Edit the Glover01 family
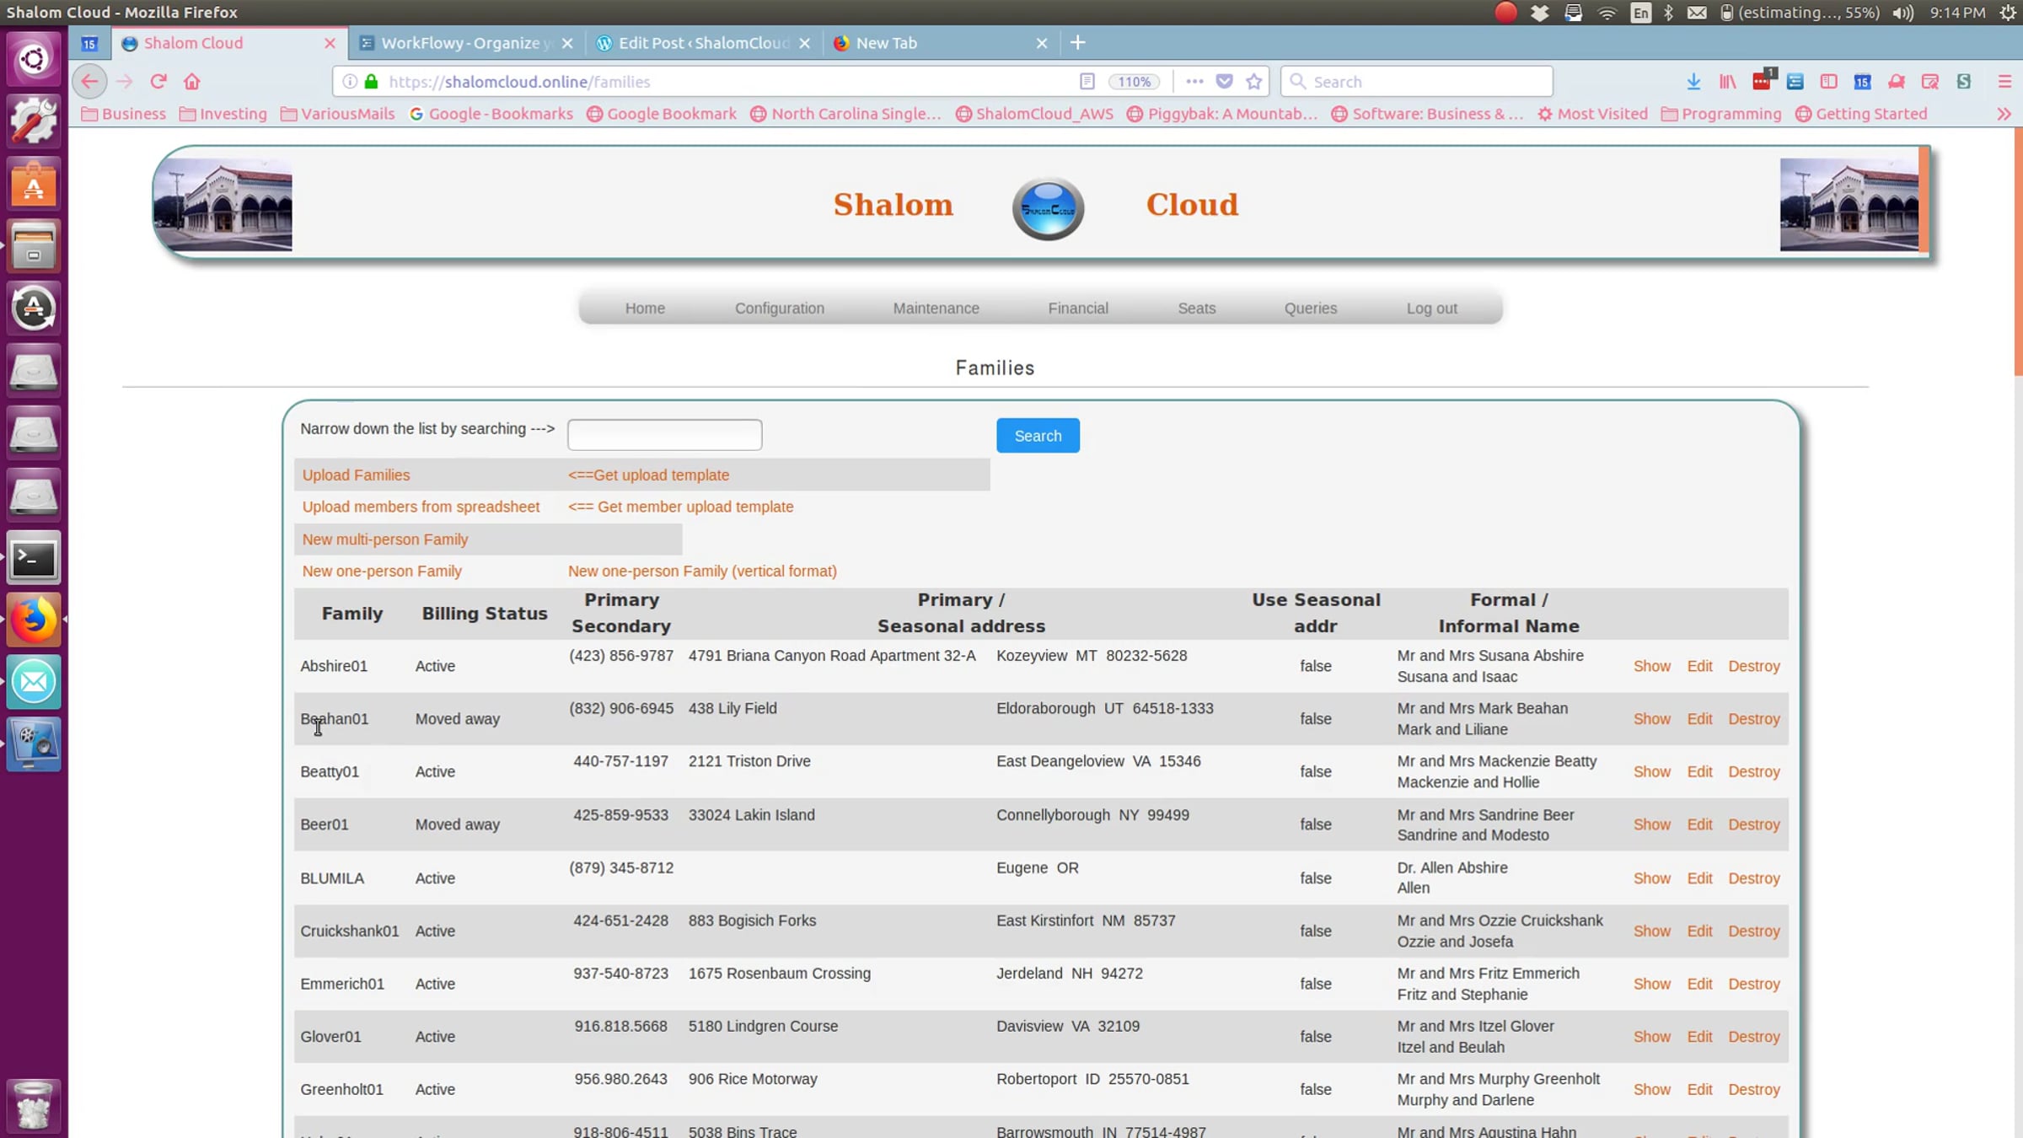Screen dimensions: 2023x1138 [x=1699, y=1037]
